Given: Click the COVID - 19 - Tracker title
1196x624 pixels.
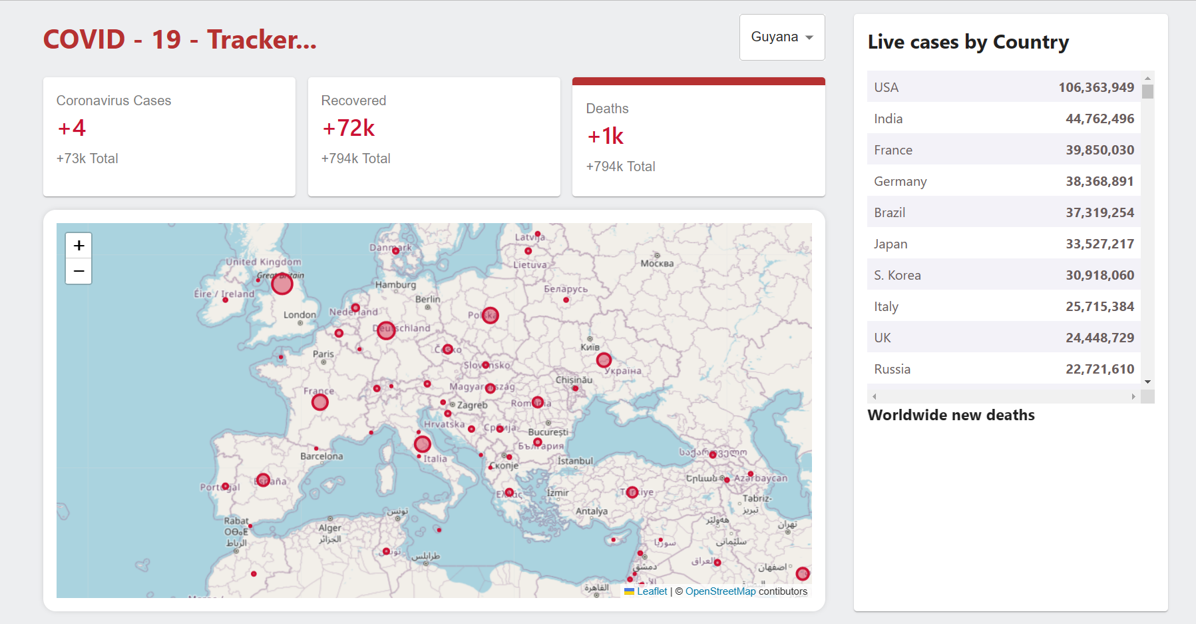Looking at the screenshot, I should coord(180,39).
